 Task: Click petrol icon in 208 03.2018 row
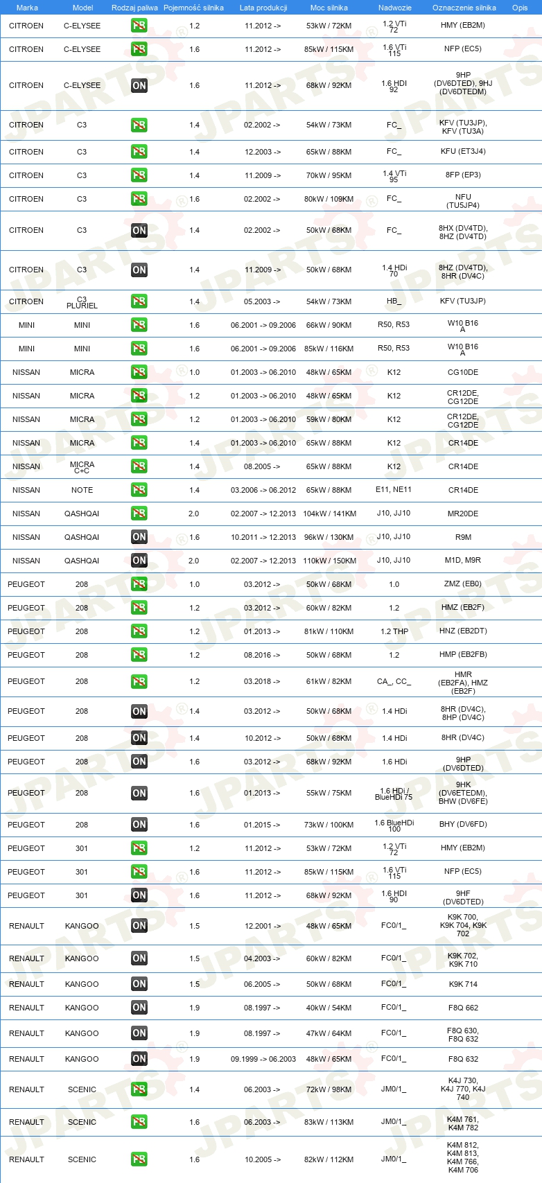point(139,682)
